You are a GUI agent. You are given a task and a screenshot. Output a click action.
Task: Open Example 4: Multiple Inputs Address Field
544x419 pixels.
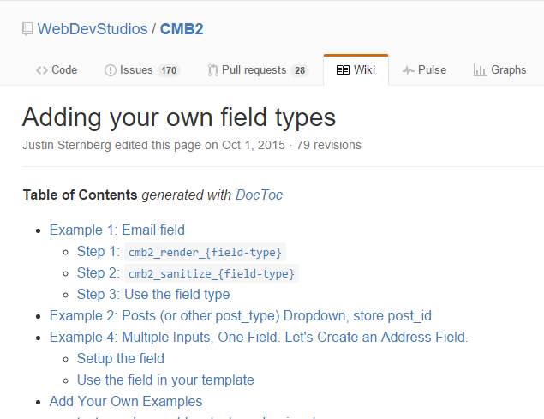[259, 338]
